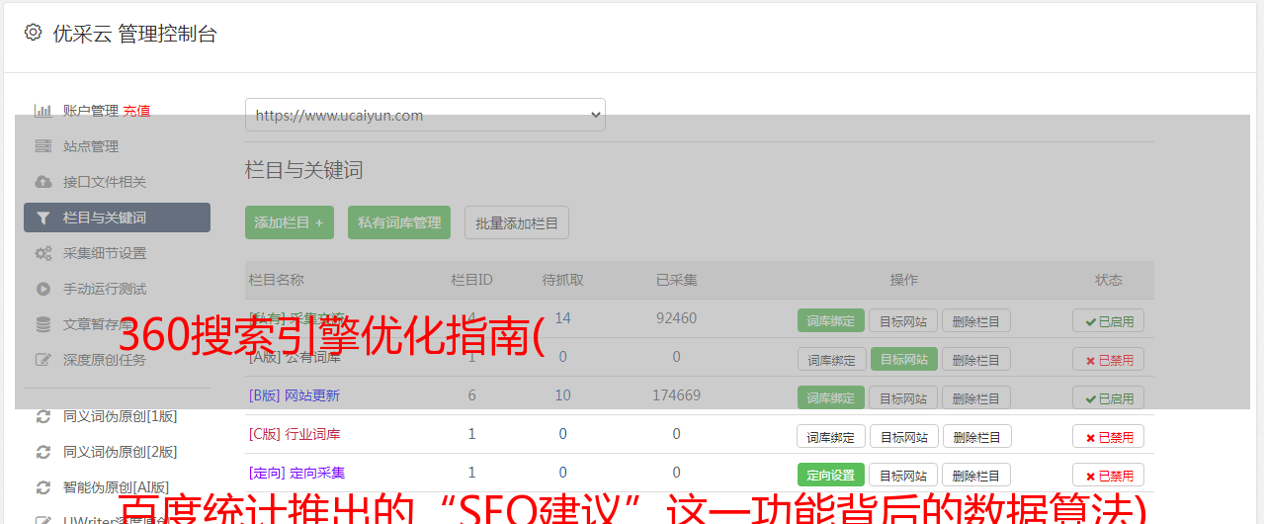This screenshot has width=1264, height=524.
Task: Click green 目标网站 for 公有词库 row
Action: pyautogui.click(x=904, y=359)
